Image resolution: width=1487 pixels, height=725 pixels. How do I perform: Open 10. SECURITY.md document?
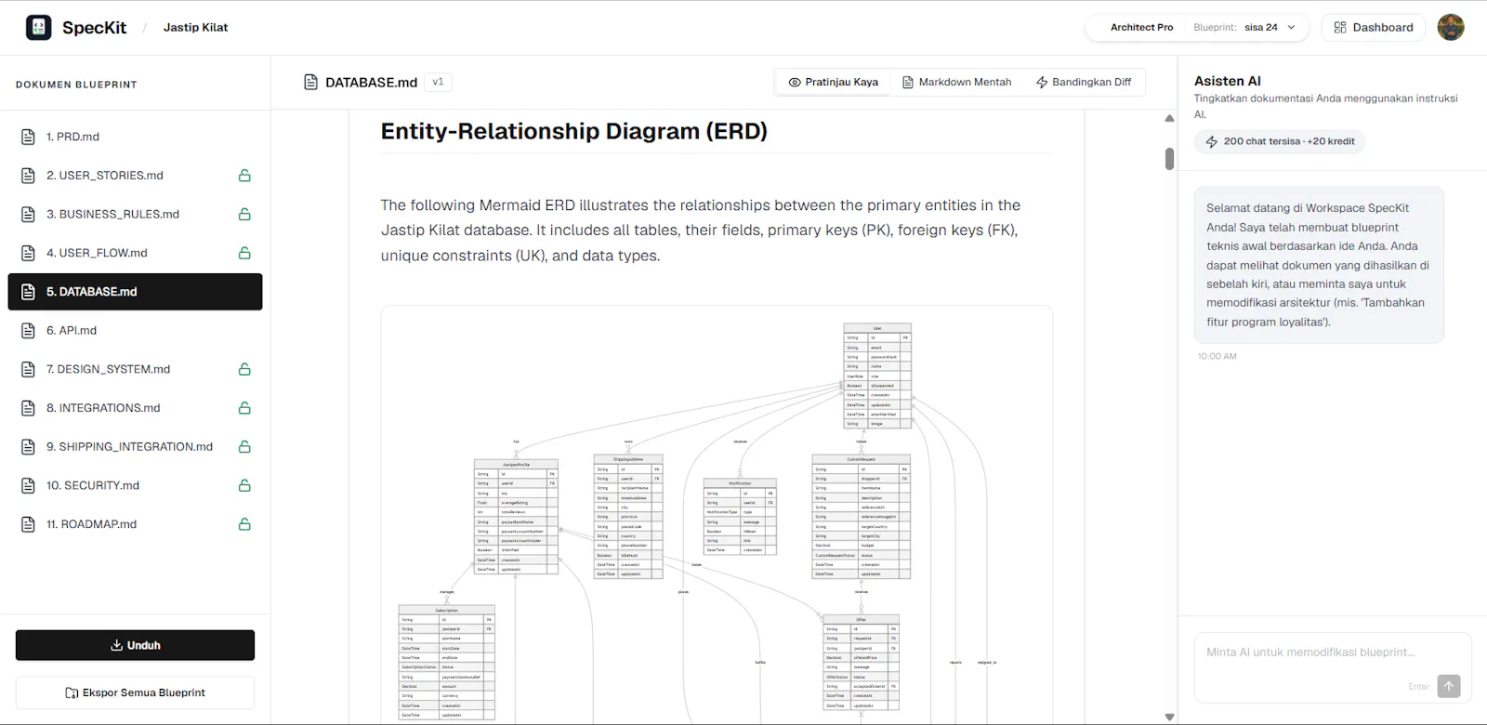click(135, 485)
